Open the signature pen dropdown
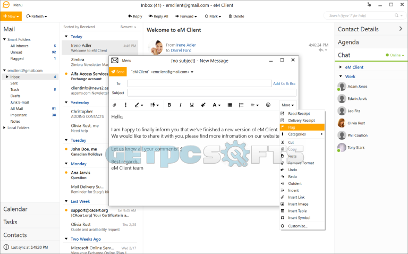Viewport: 408px width, 254px height. tap(139, 105)
